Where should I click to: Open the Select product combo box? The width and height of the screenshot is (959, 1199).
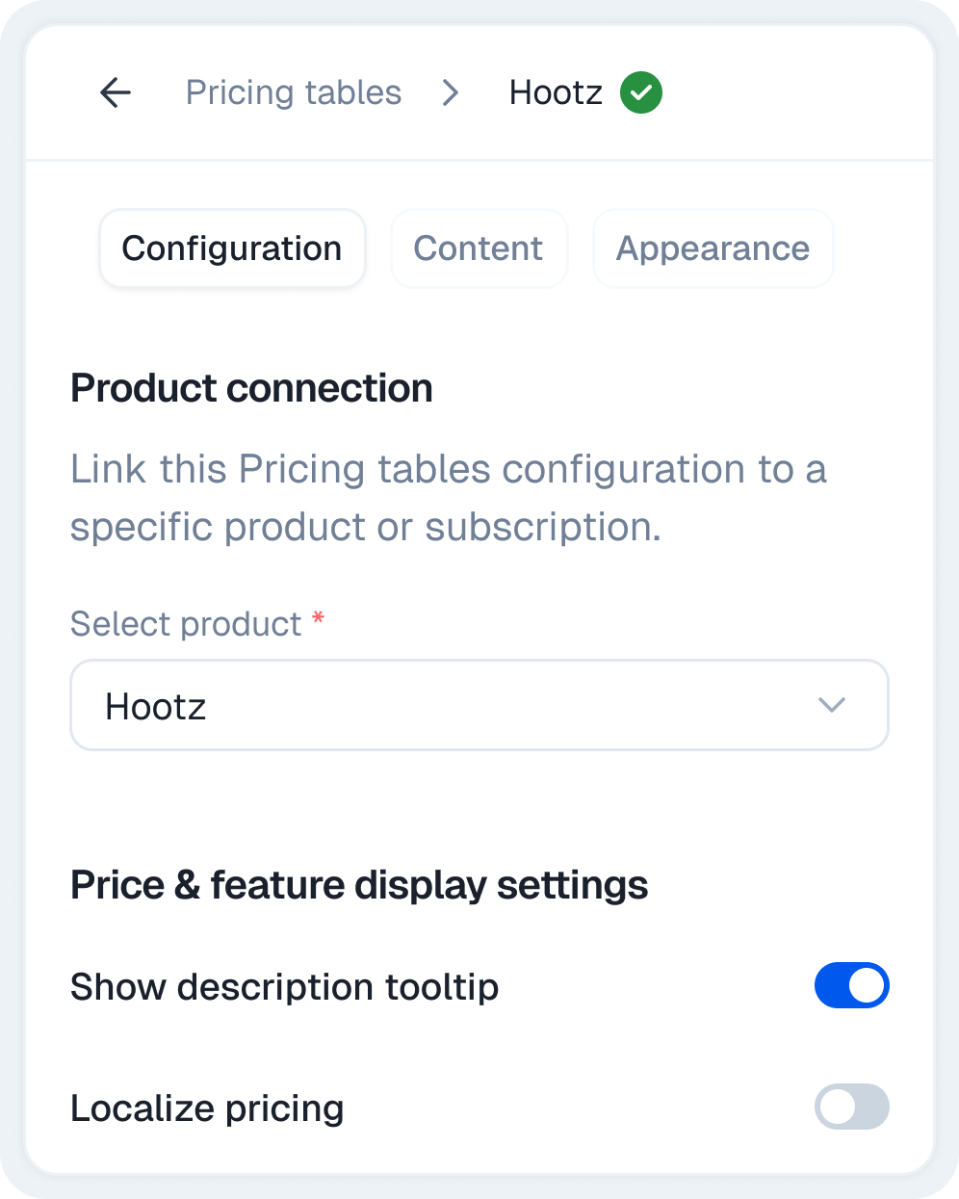pos(479,705)
